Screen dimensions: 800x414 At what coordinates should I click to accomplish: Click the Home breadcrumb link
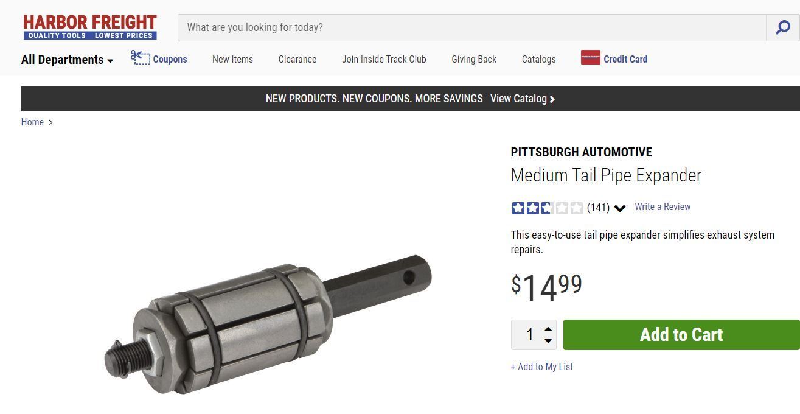pyautogui.click(x=32, y=122)
